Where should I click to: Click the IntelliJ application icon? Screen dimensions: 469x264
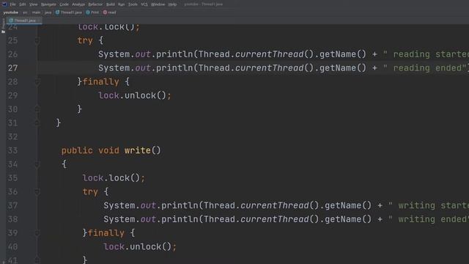point(4,4)
